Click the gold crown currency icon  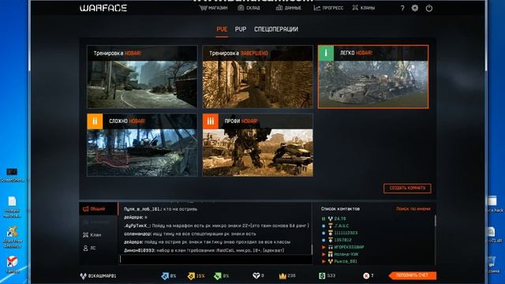282,276
